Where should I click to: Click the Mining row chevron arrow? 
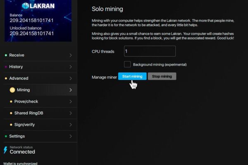pos(71,90)
